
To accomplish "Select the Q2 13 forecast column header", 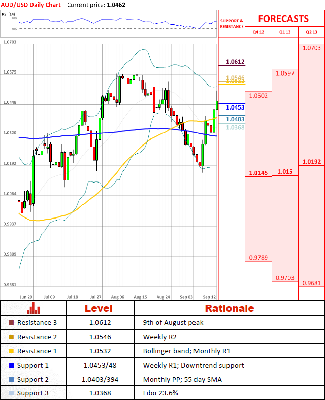I will [x=311, y=32].
